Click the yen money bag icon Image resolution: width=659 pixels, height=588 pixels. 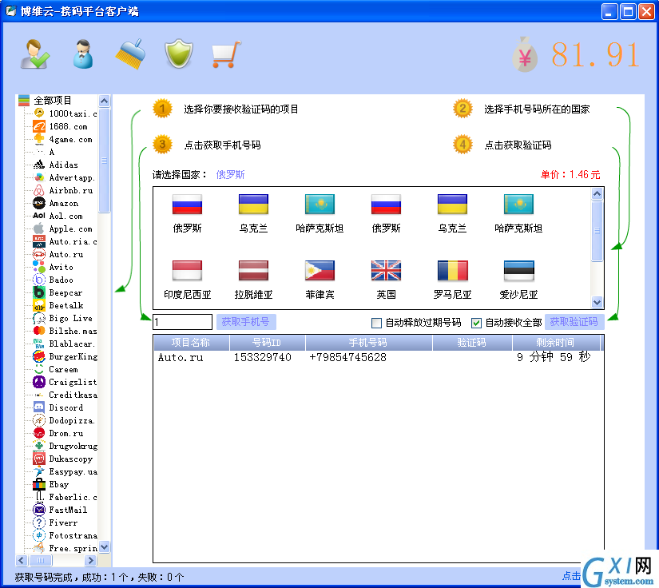(x=525, y=54)
